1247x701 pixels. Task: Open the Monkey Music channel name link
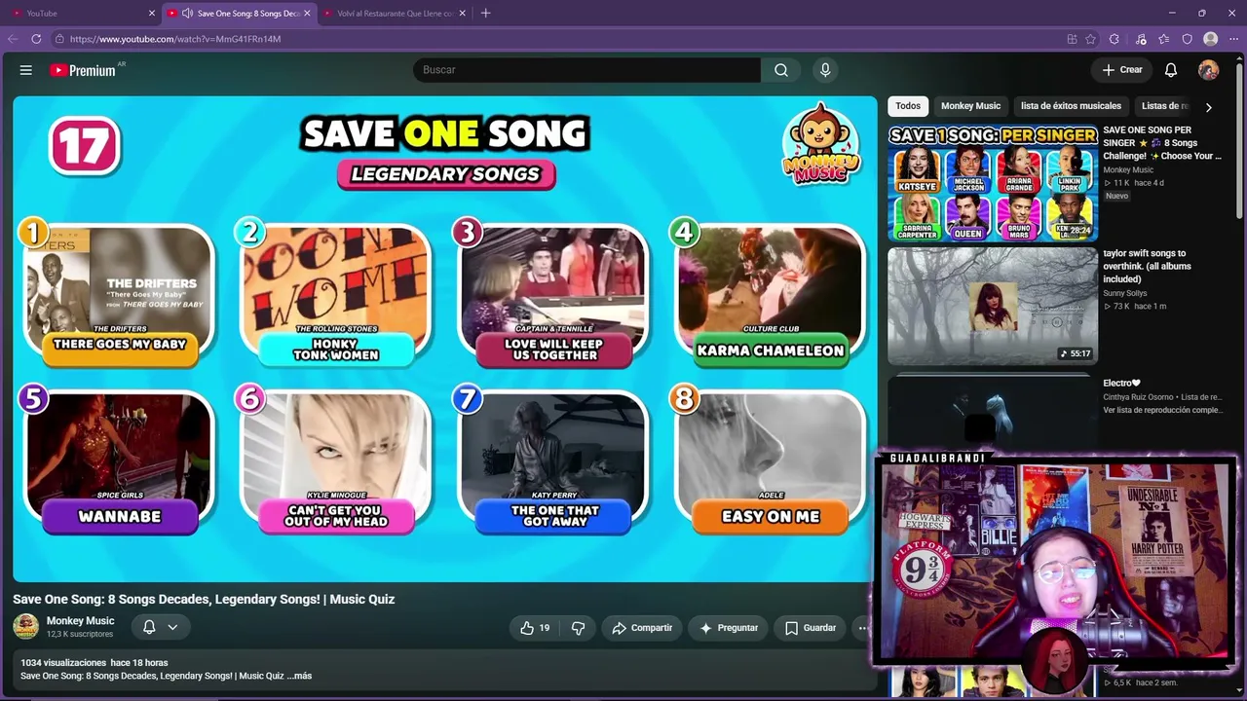tap(81, 621)
